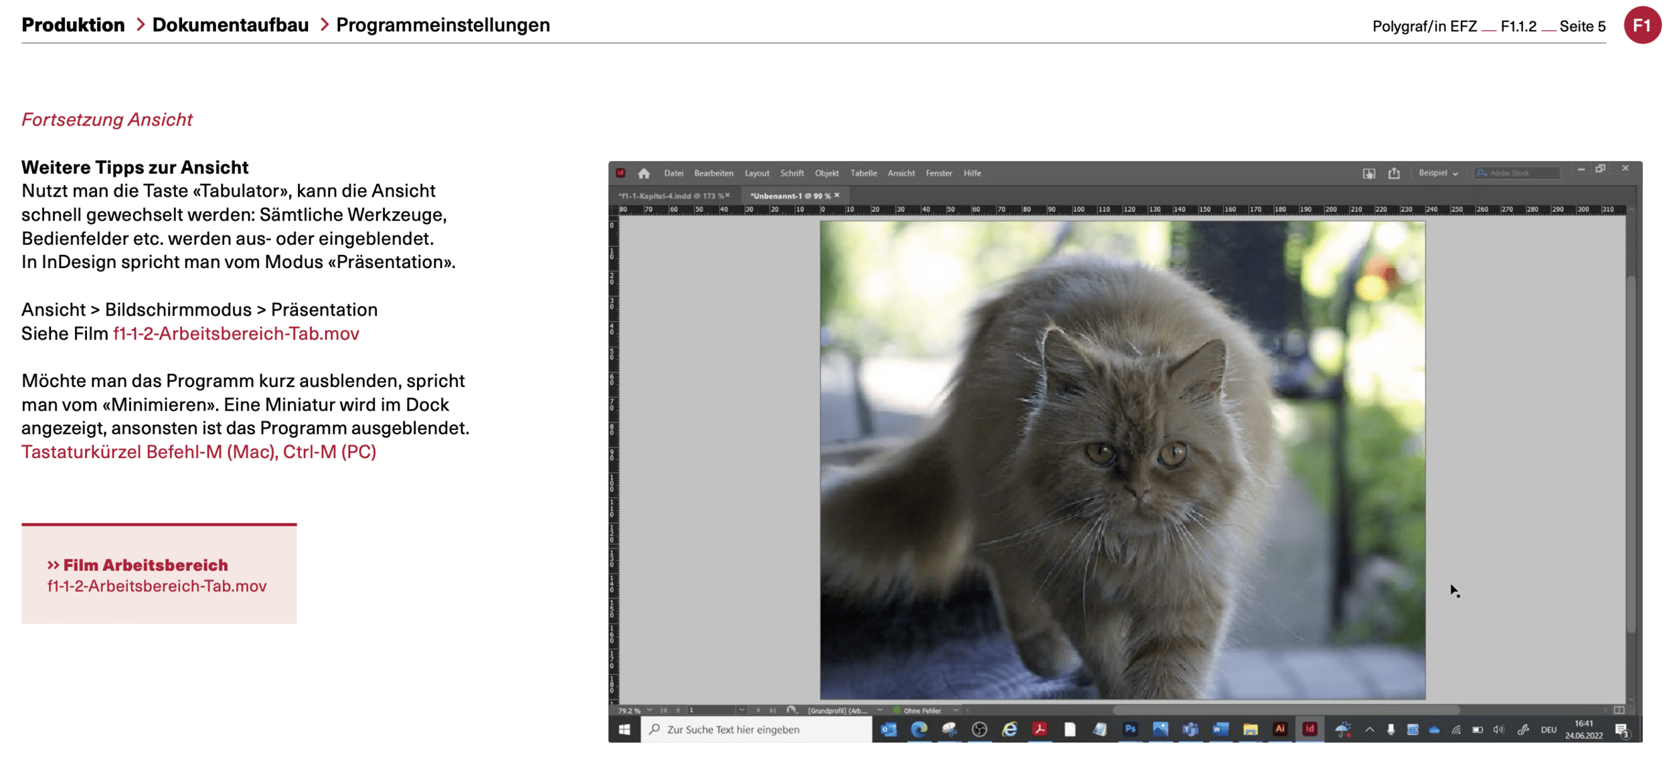
Task: Open the Ansicht menu
Action: tap(901, 173)
